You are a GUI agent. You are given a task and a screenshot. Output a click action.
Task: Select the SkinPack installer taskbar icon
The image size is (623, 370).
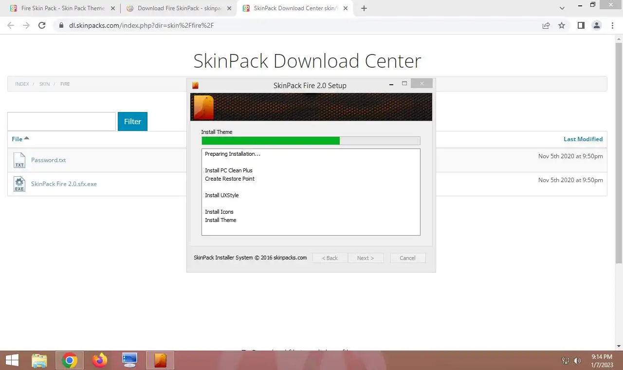pos(160,360)
